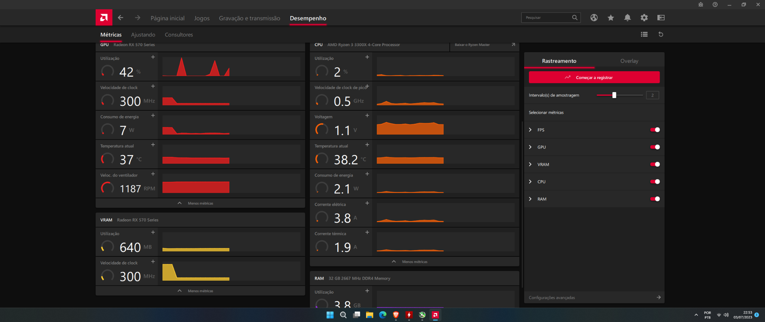Add GPU Consumo de energia metric plus
This screenshot has height=322, width=765.
pos(153,116)
